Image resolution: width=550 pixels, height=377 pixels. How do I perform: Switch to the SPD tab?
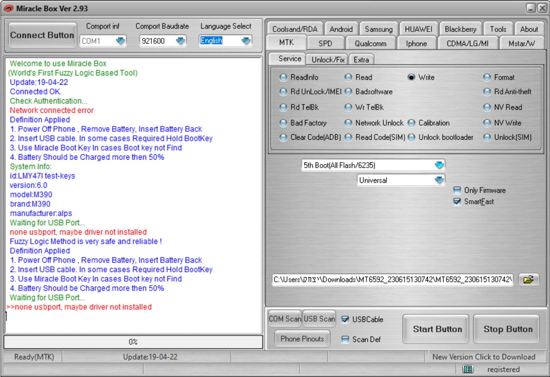325,43
